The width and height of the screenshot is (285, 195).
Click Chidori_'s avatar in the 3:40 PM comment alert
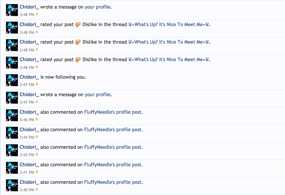(x=12, y=185)
